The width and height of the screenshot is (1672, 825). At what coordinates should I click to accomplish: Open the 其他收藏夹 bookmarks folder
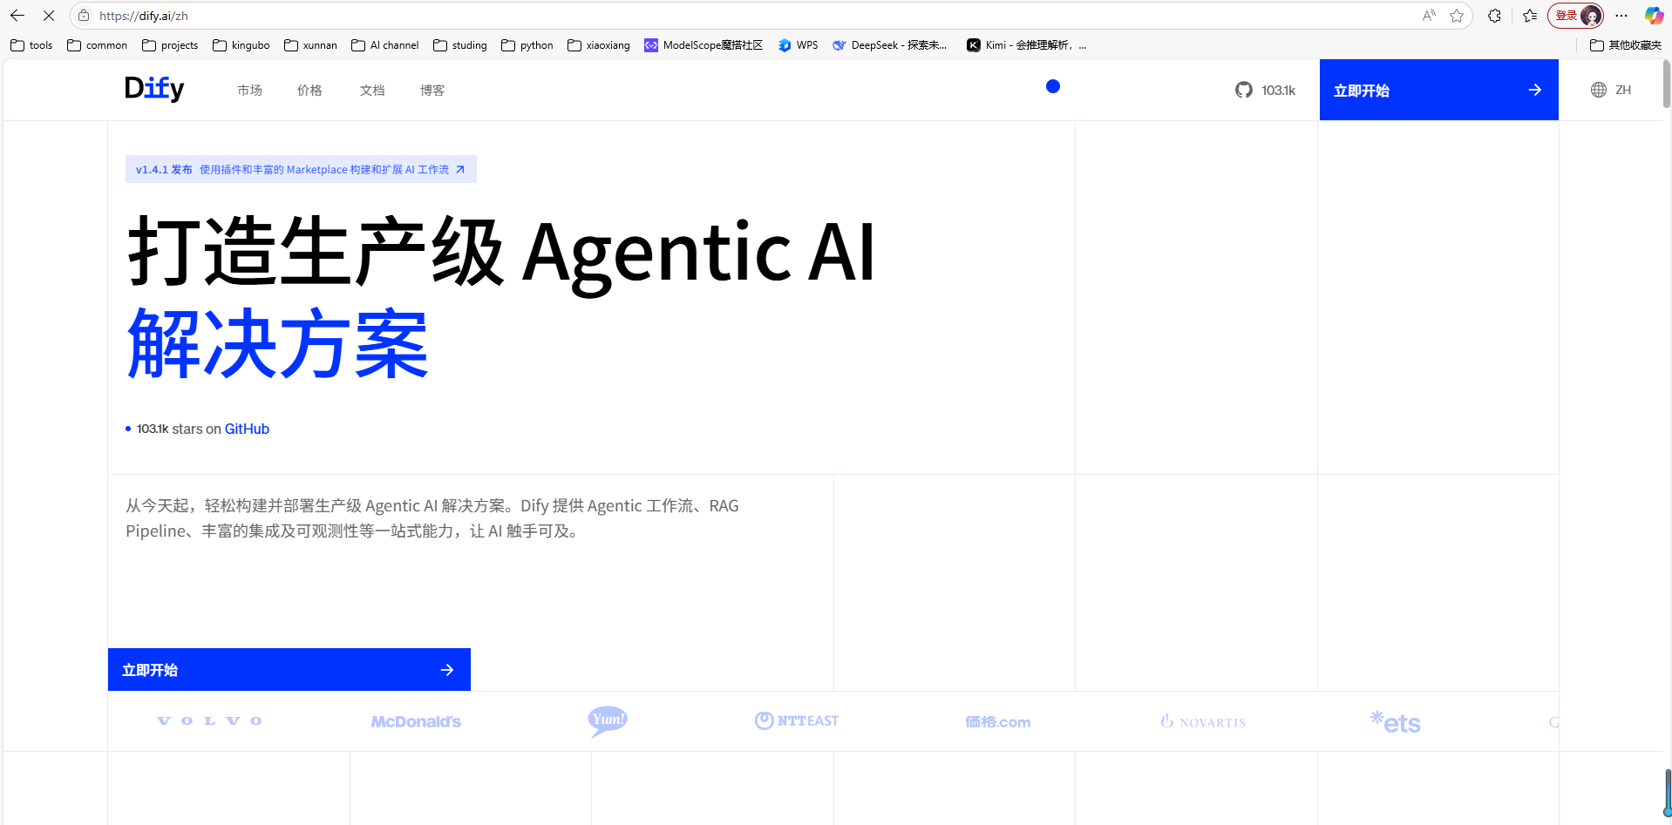tap(1626, 45)
